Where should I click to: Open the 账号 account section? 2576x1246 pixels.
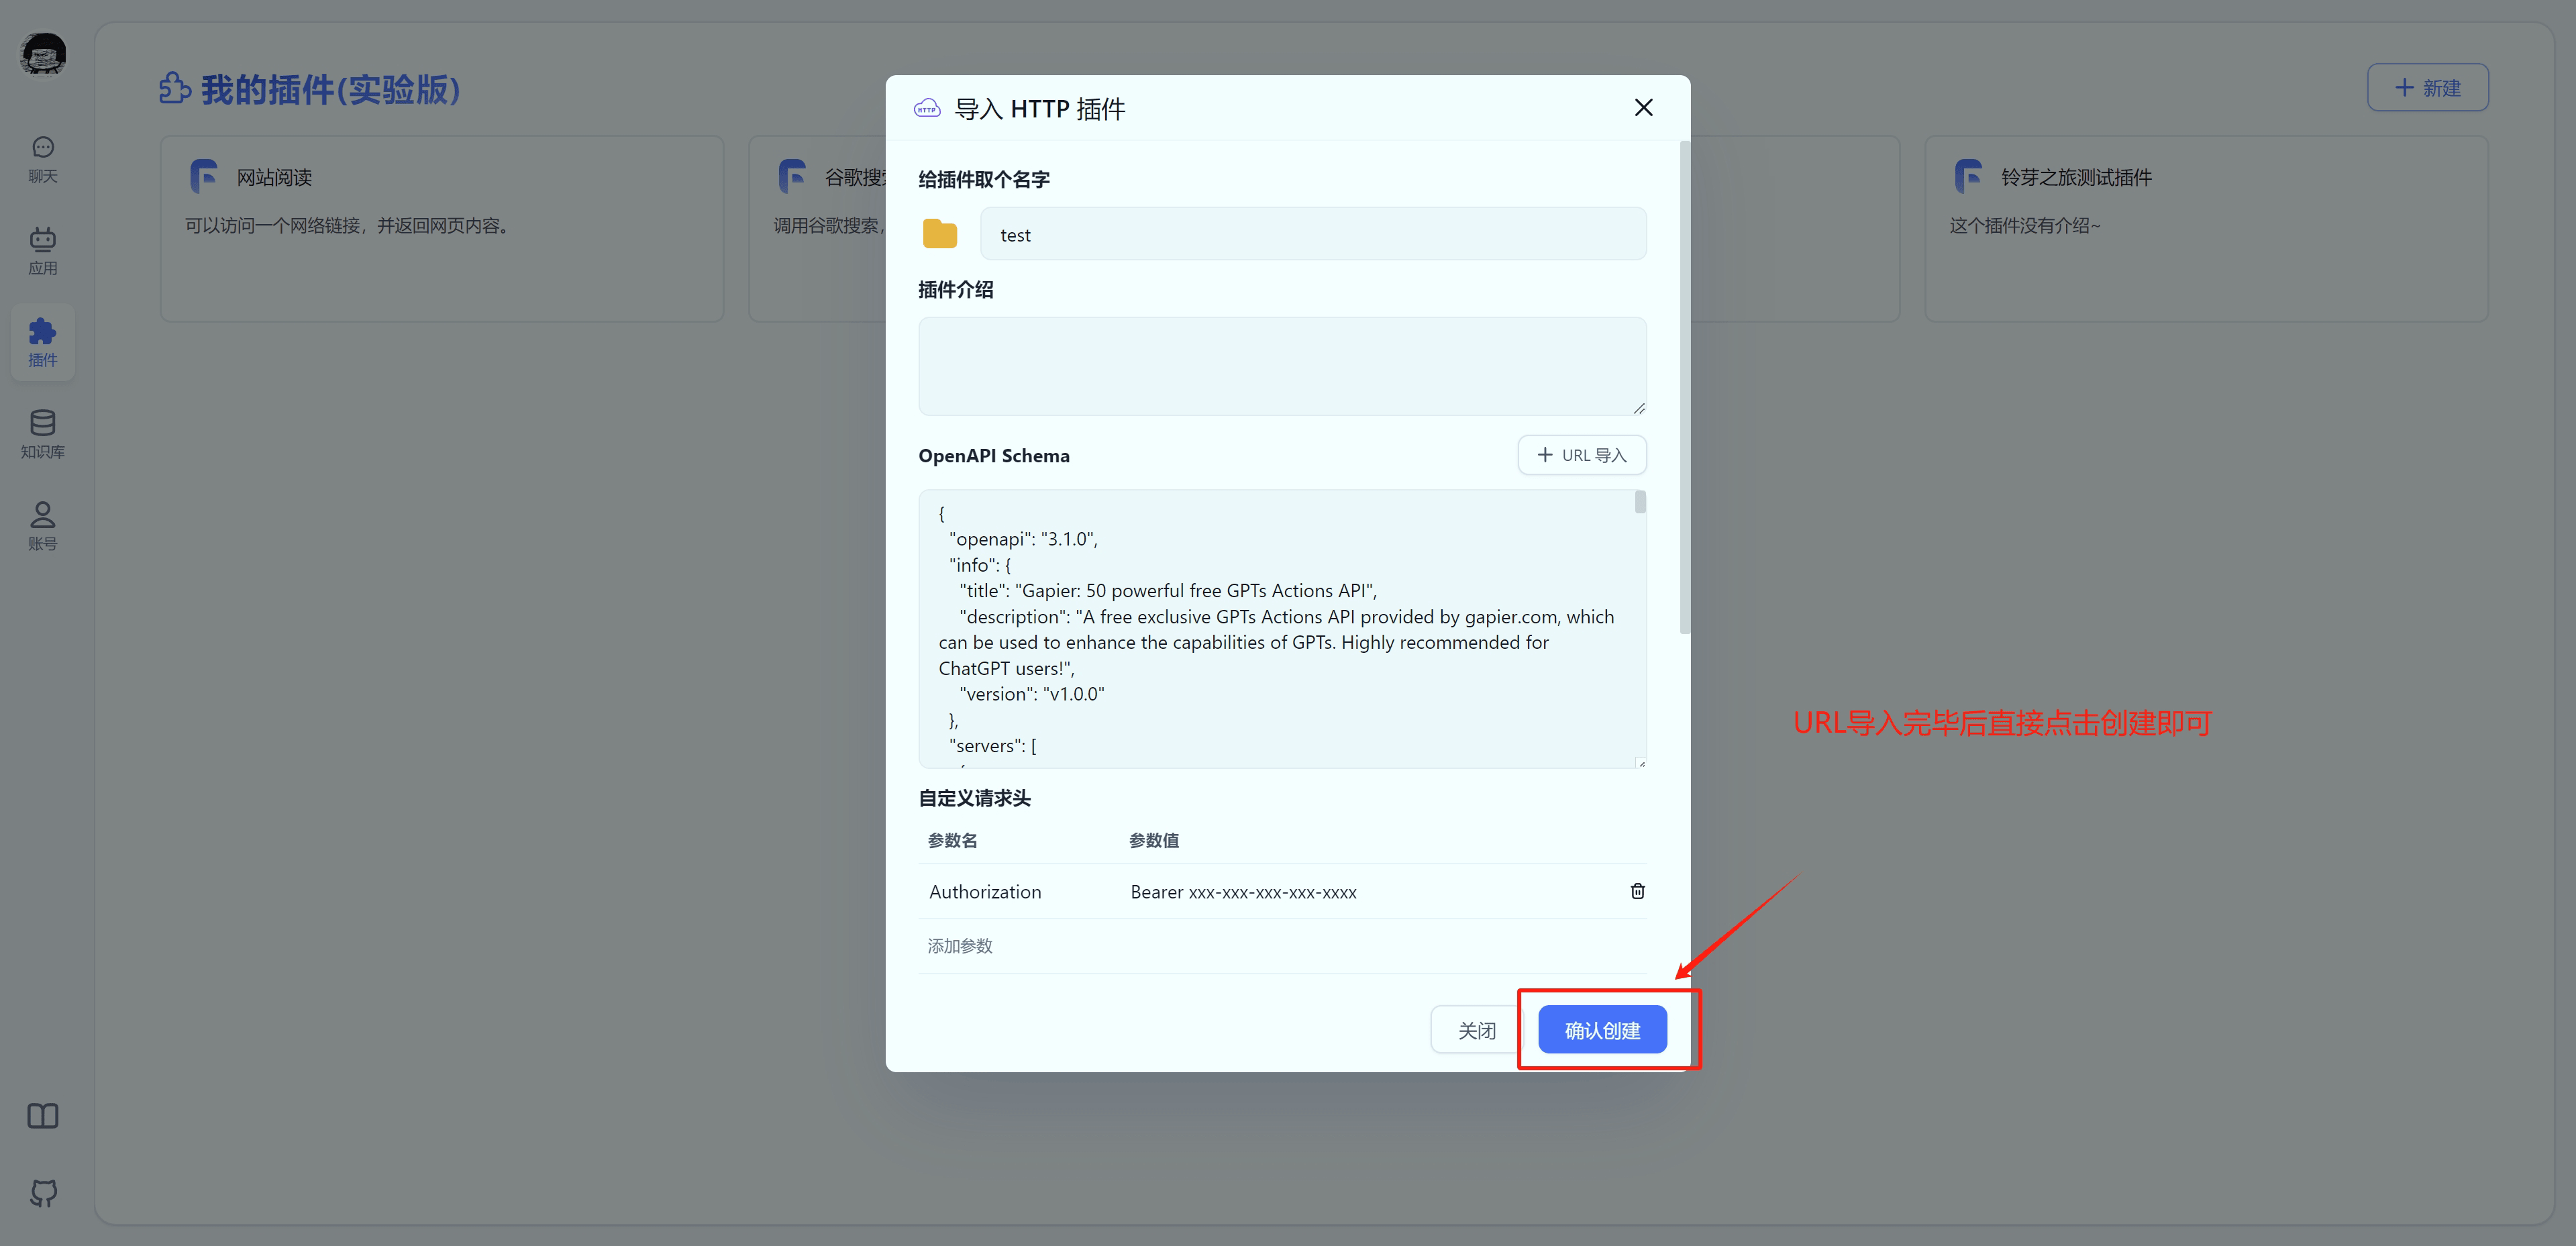pos(42,525)
